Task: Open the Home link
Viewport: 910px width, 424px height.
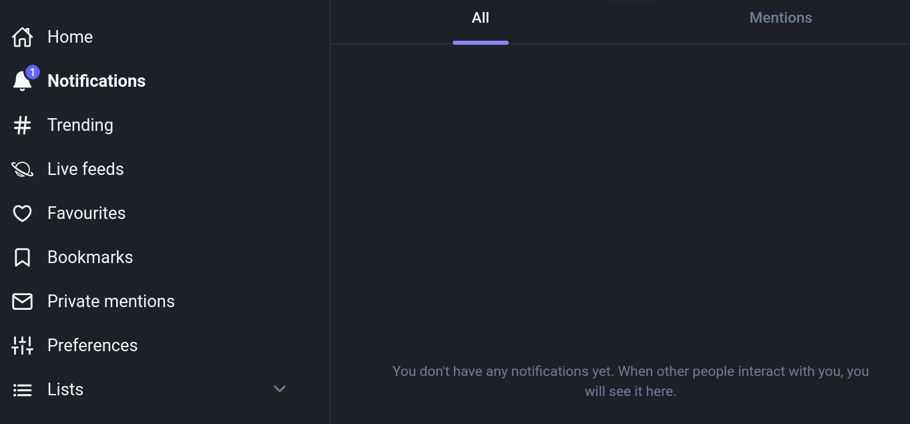Action: (70, 37)
